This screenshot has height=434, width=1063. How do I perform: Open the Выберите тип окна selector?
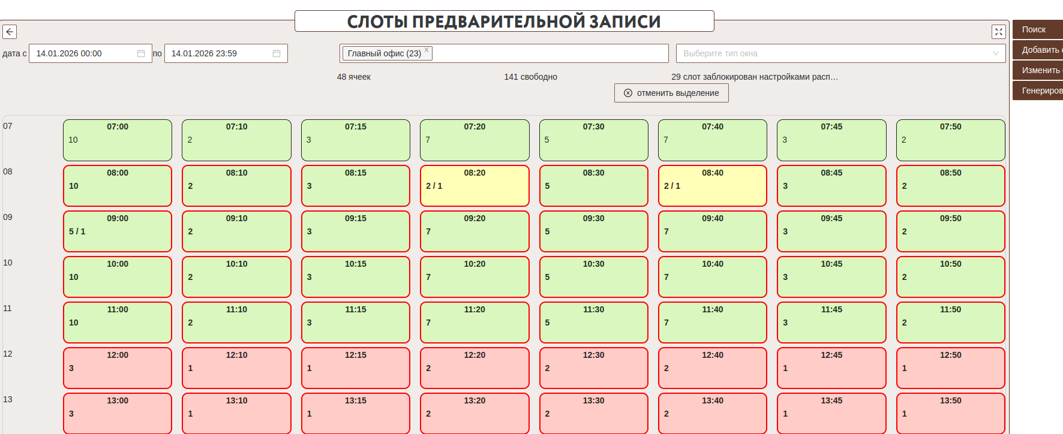click(834, 53)
